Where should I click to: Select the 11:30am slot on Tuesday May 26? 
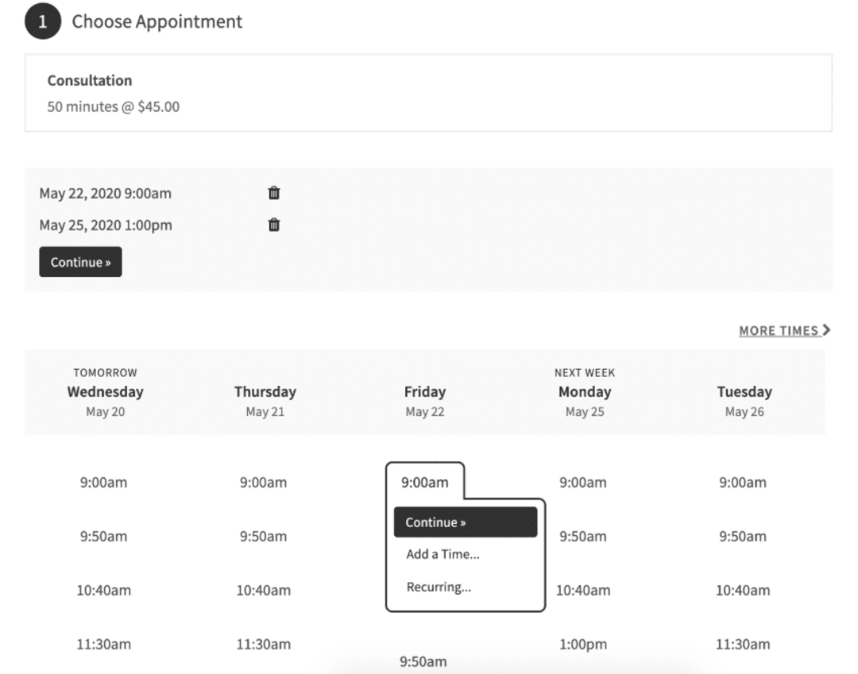744,644
